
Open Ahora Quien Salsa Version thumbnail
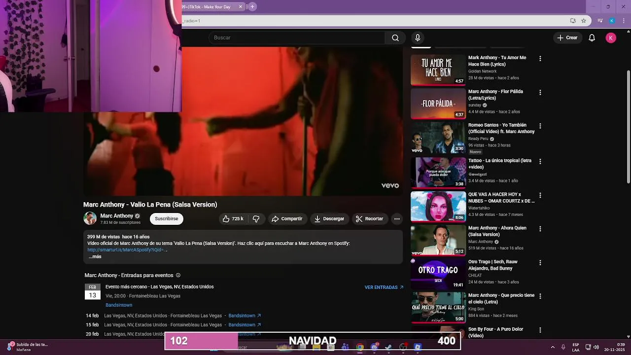pyautogui.click(x=438, y=240)
